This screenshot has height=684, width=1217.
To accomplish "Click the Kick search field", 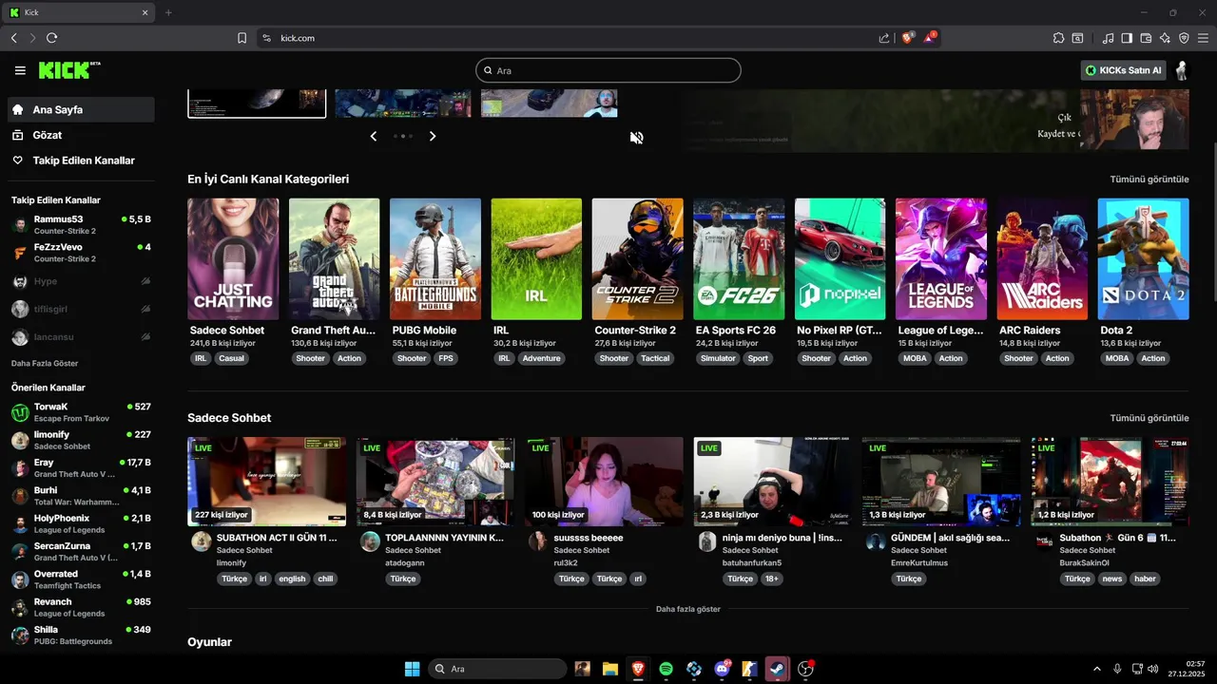I will [608, 70].
